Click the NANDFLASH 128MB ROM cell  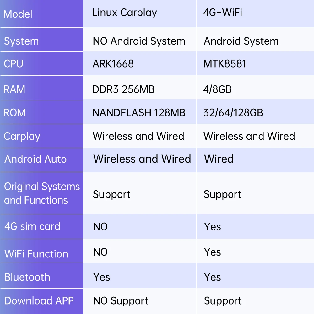(139, 113)
